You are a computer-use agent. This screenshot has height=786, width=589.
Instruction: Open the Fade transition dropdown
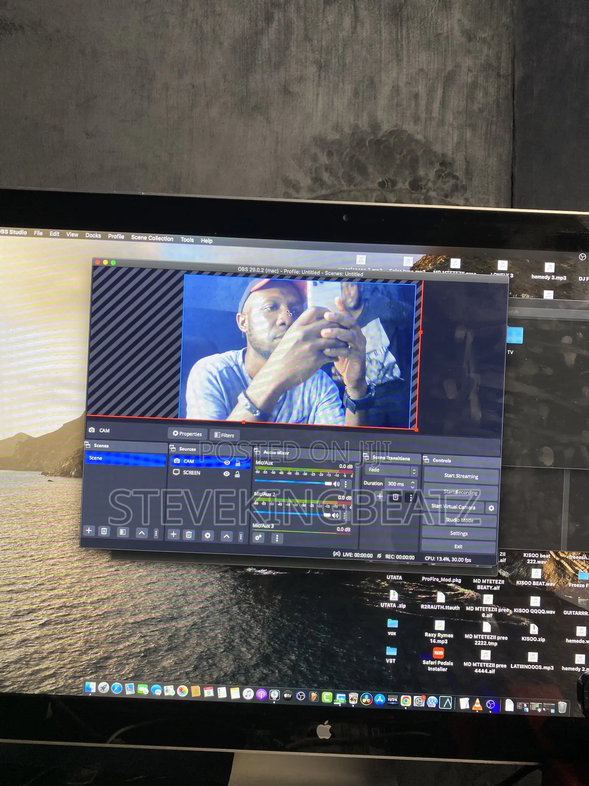[x=392, y=470]
